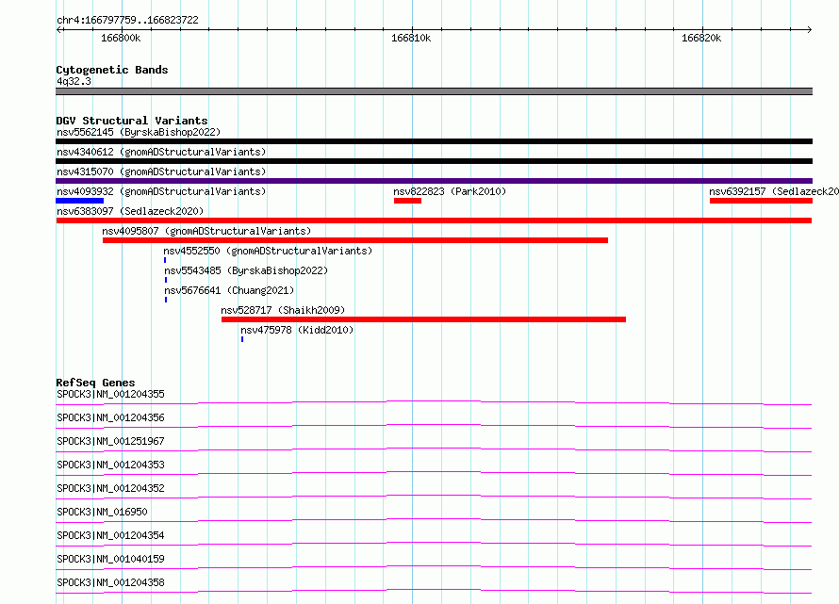Click the 166810k ruler tick label

pyautogui.click(x=411, y=38)
